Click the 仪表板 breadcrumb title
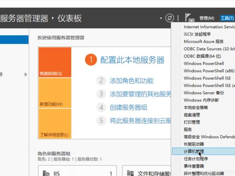235x176 pixels. pos(70,18)
